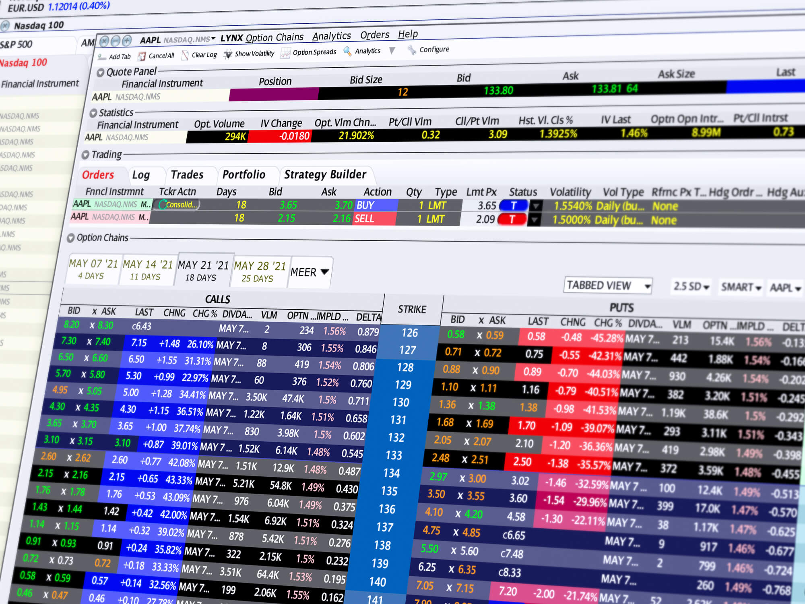Screen dimensions: 805x604
Task: Click the purple Position cell for AAPL
Action: pos(273,94)
